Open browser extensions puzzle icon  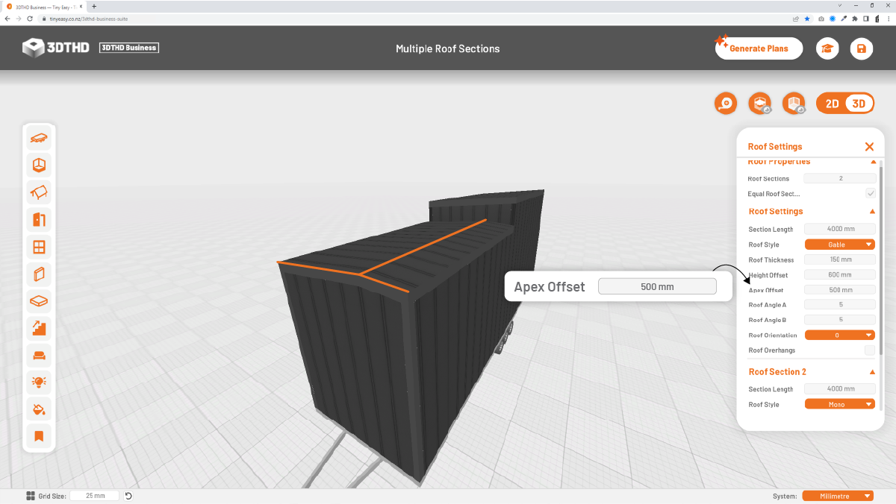855,19
